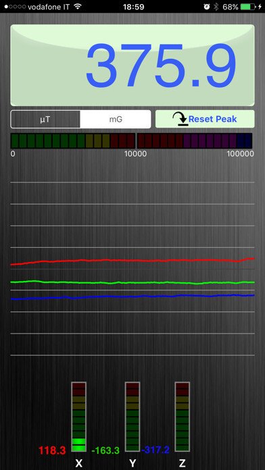Image resolution: width=265 pixels, height=470 pixels.
Task: Tap the Wi-Fi signal icon
Action: click(78, 6)
